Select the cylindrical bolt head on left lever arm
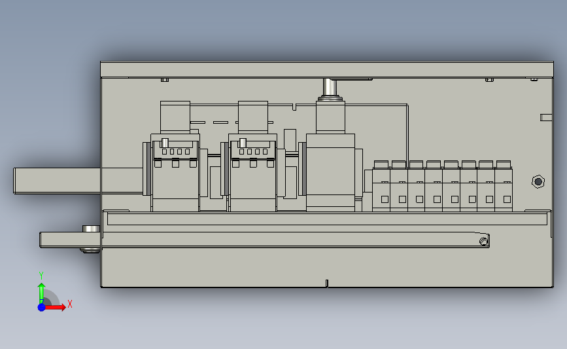The width and height of the screenshot is (567, 349). coord(91,229)
